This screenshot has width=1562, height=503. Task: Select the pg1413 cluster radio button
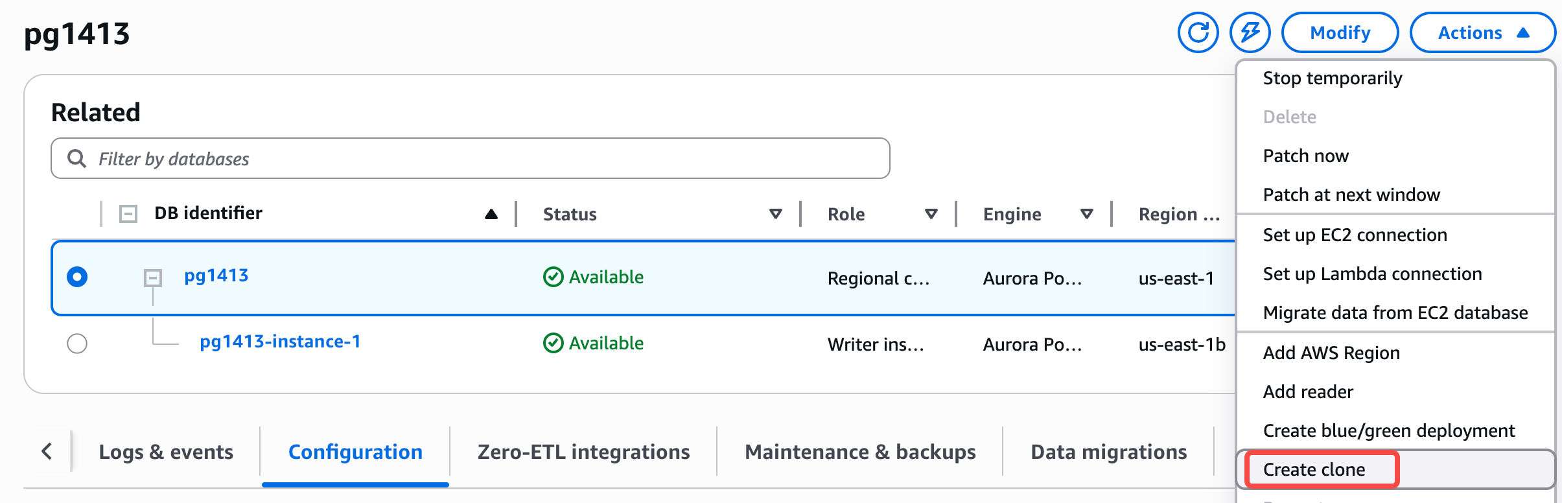point(77,277)
